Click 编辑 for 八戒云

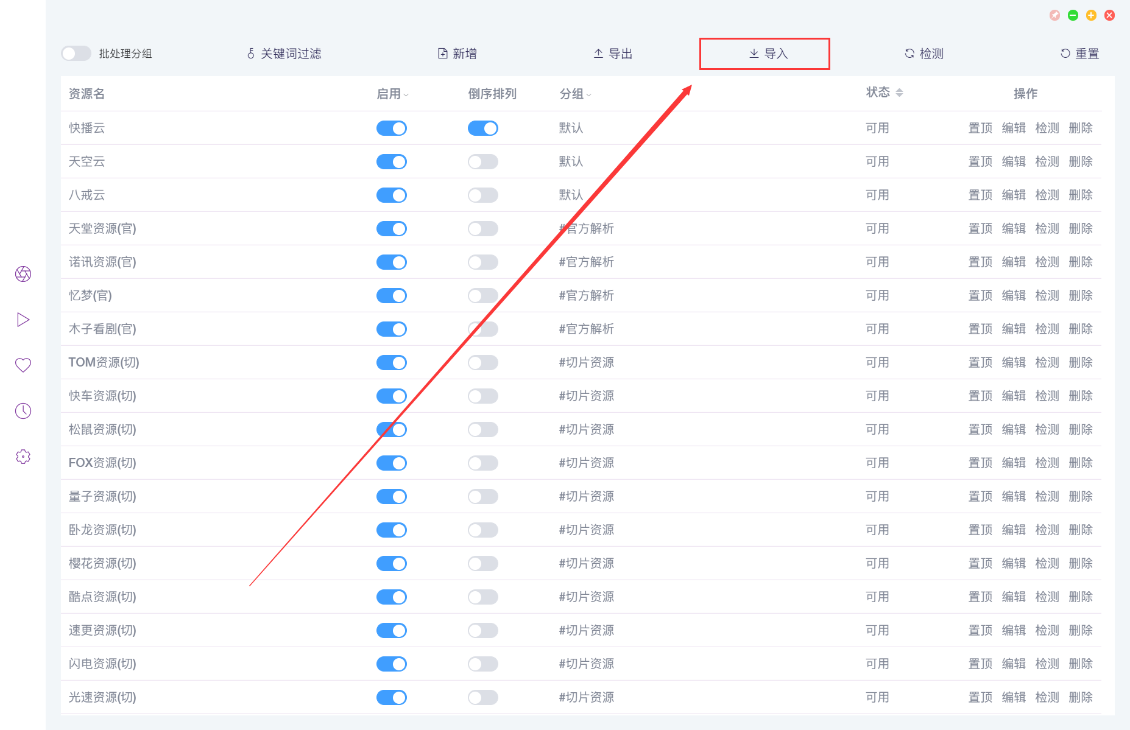click(1014, 195)
